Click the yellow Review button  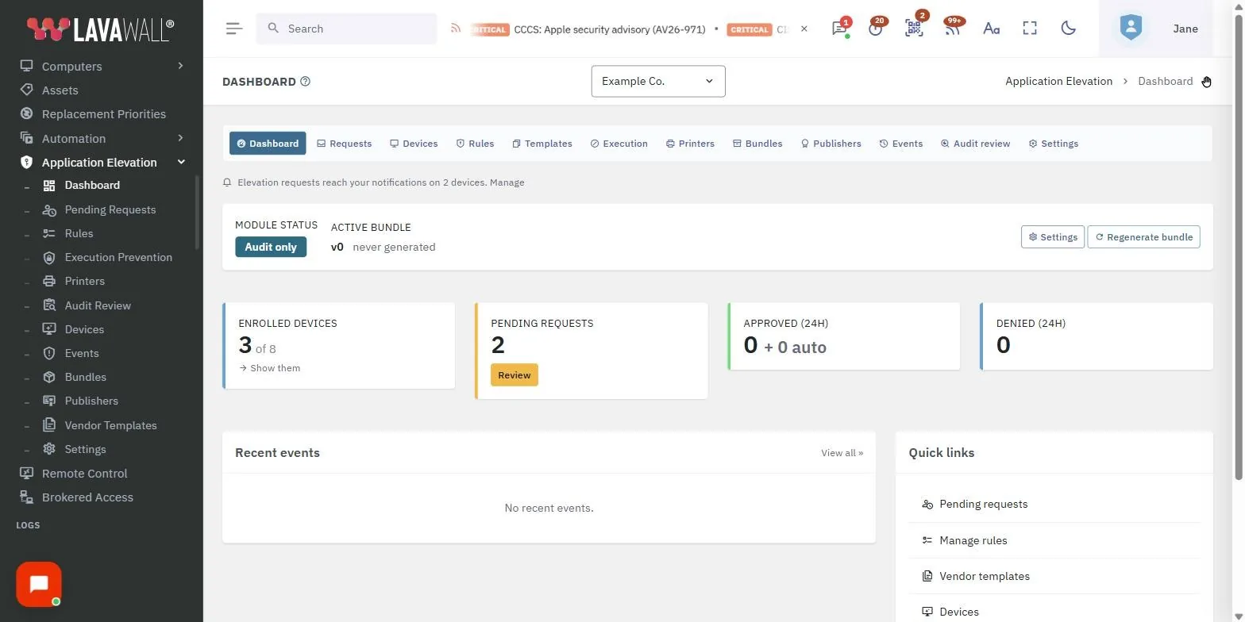(515, 375)
